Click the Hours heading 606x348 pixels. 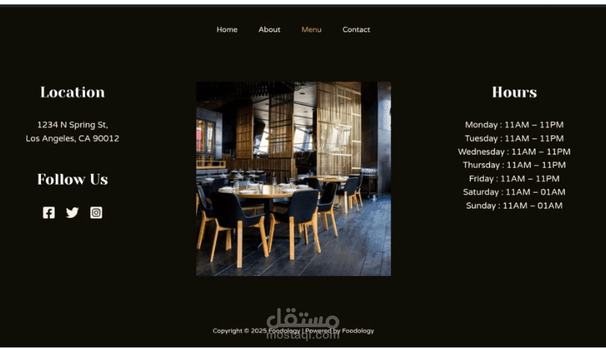[x=514, y=92]
